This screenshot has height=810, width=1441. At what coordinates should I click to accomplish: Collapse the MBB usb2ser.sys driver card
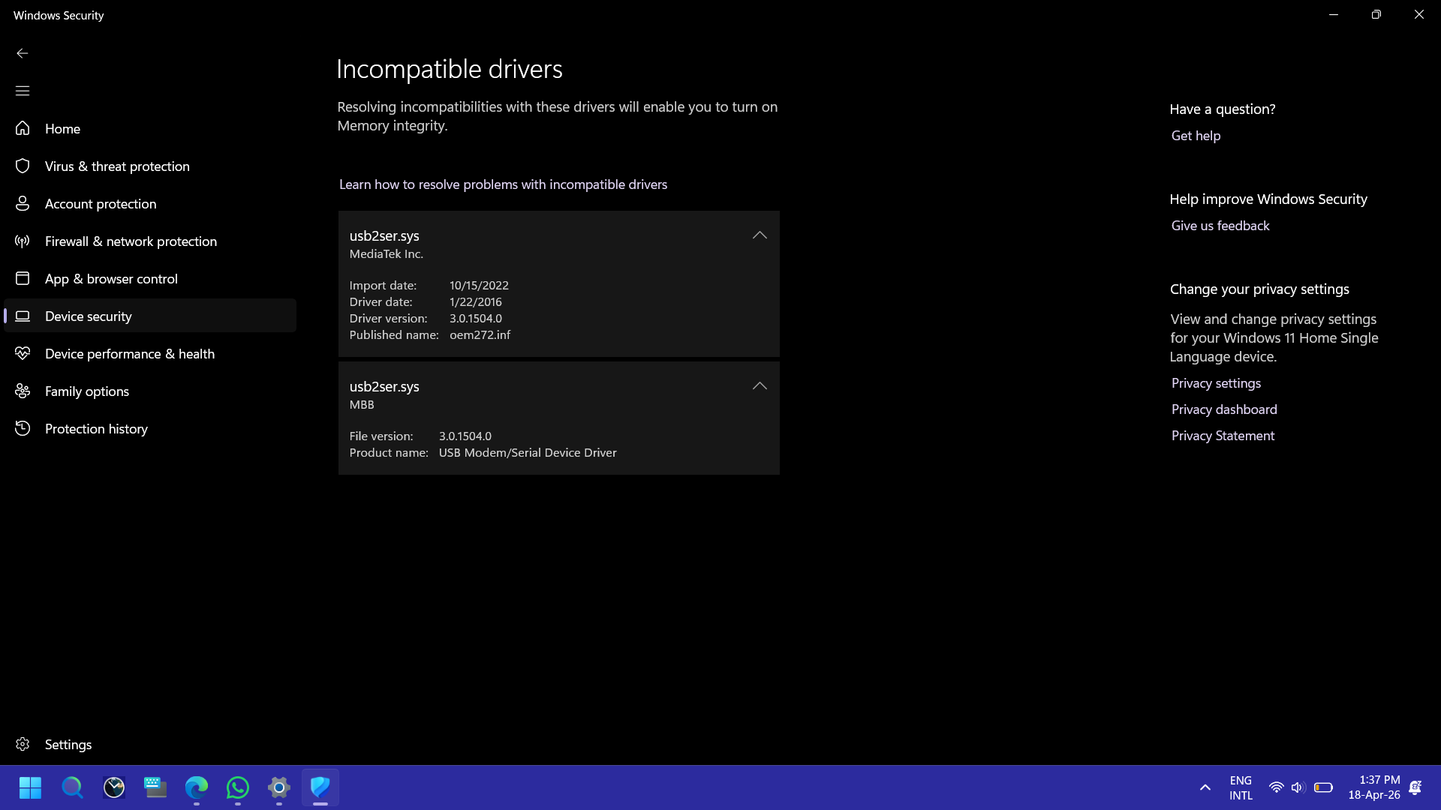point(760,386)
